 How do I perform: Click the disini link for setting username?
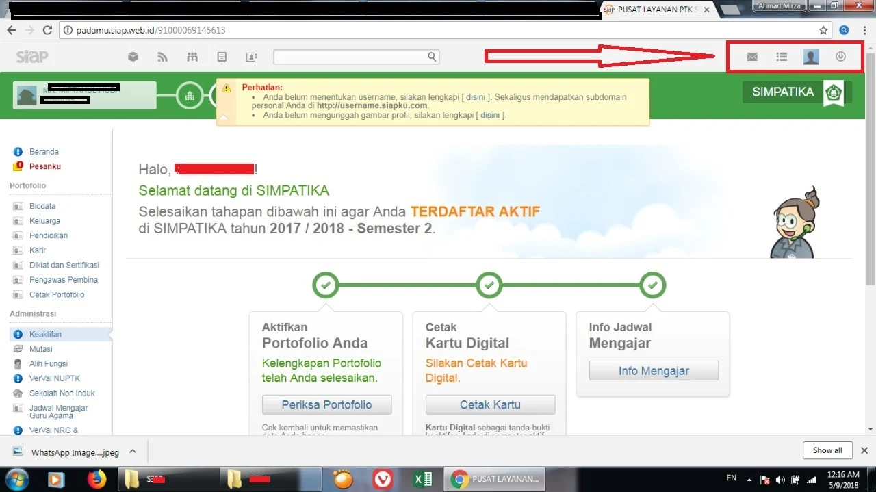476,97
